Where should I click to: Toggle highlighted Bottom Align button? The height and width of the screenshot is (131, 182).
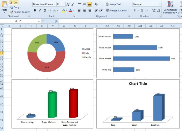point(89,4)
